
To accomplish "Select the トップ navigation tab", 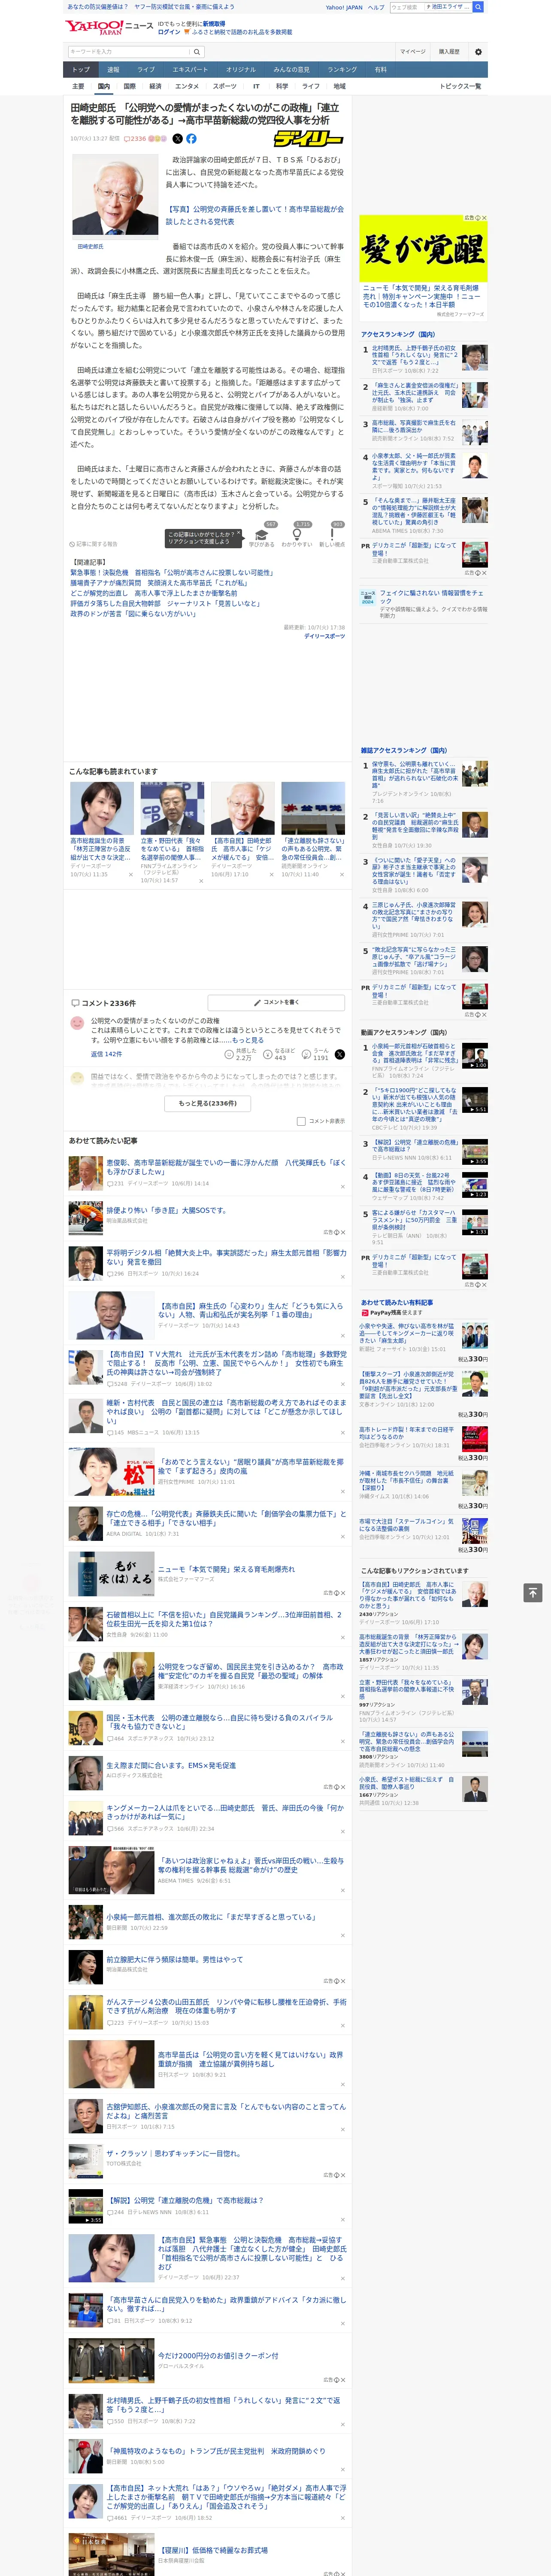I will pyautogui.click(x=81, y=70).
